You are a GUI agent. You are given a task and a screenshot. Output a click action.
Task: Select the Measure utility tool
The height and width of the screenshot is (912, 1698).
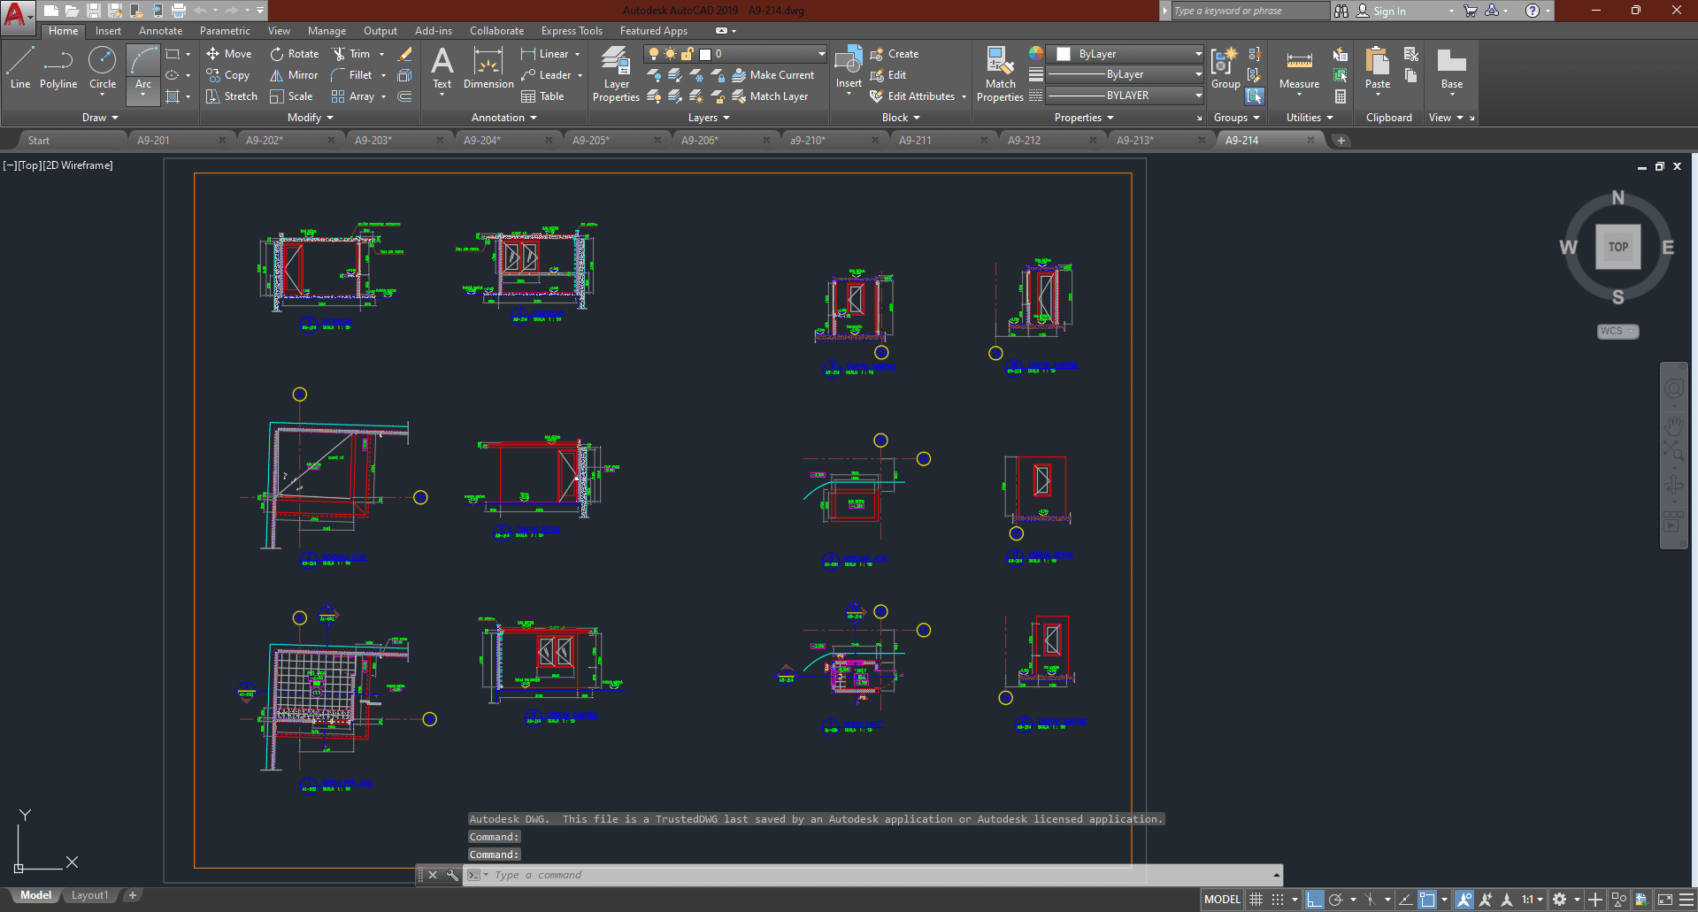[1299, 69]
